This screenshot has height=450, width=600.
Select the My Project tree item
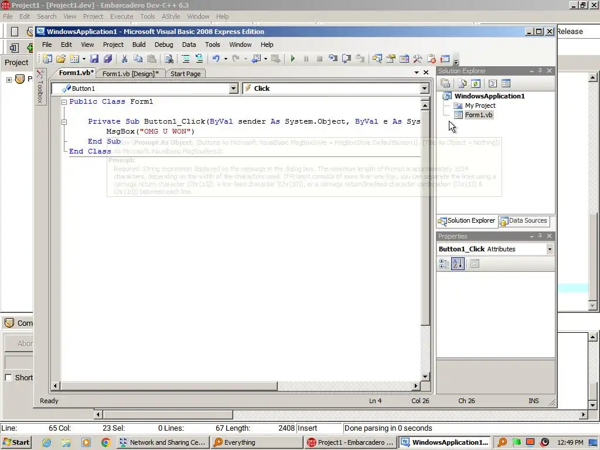[480, 105]
